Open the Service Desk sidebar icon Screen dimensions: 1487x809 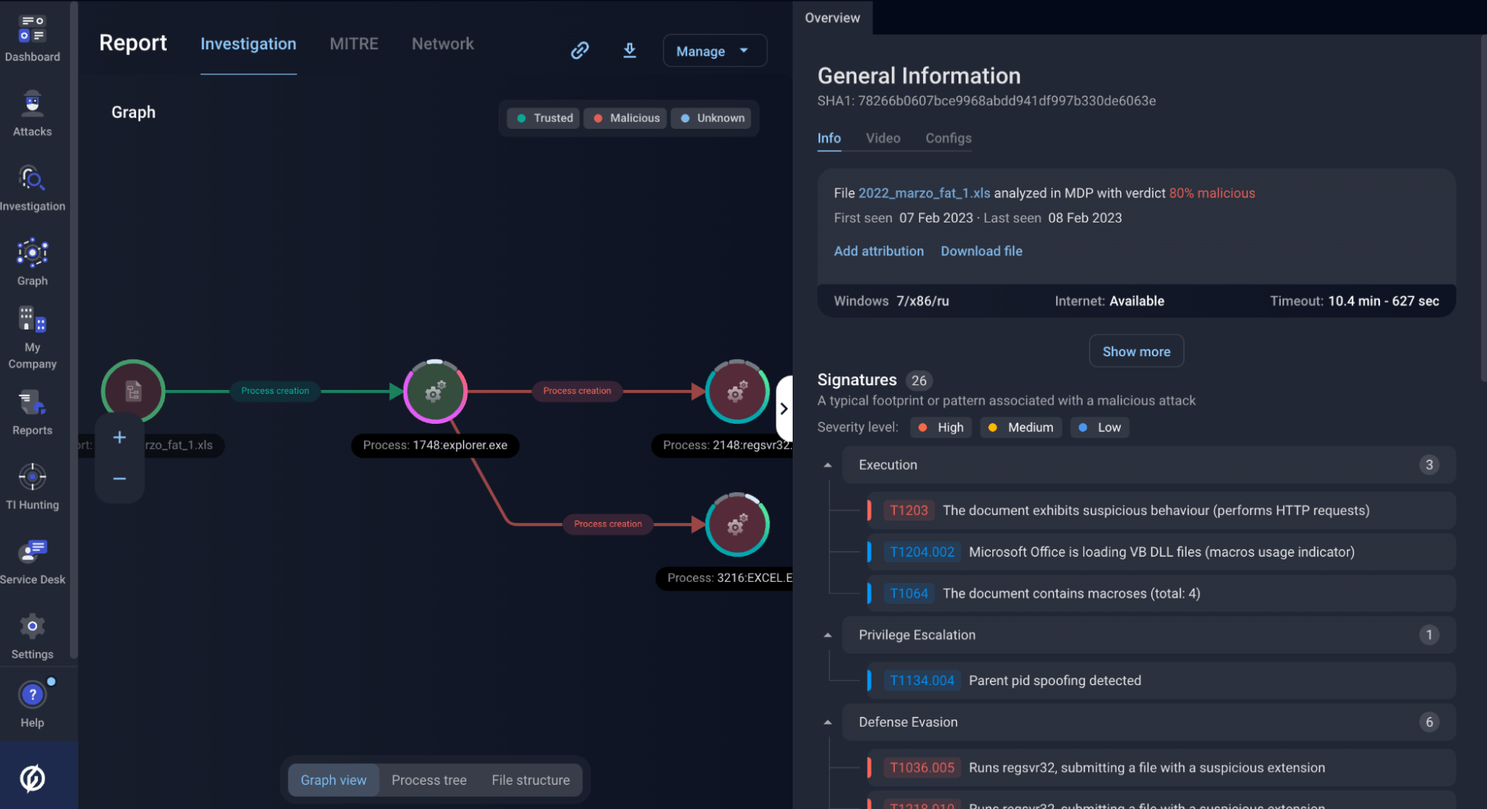[x=32, y=559]
